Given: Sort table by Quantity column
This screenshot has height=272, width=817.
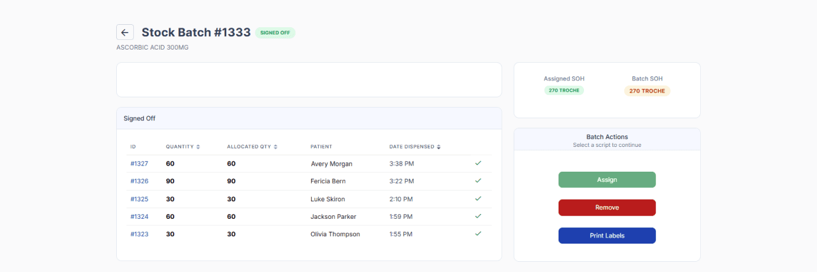Looking at the screenshot, I should 183,147.
